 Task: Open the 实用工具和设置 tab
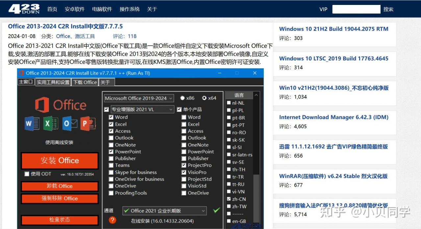click(x=53, y=82)
